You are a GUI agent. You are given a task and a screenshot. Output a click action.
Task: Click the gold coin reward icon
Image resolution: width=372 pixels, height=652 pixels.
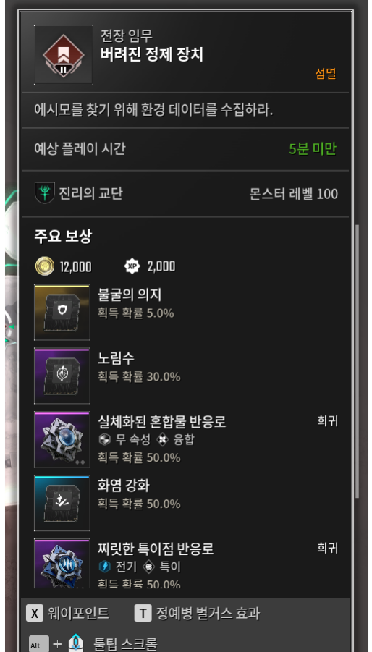pyautogui.click(x=44, y=266)
